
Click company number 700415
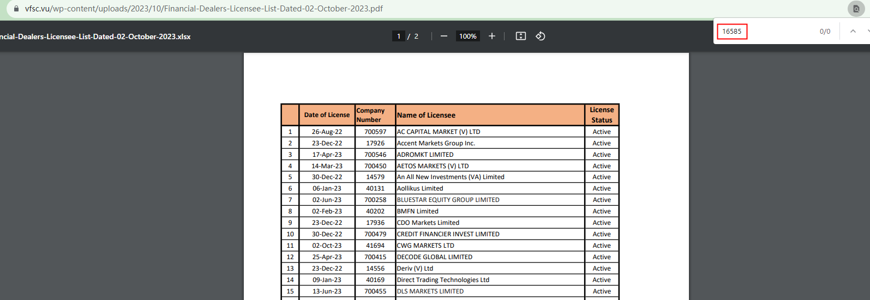(x=375, y=257)
